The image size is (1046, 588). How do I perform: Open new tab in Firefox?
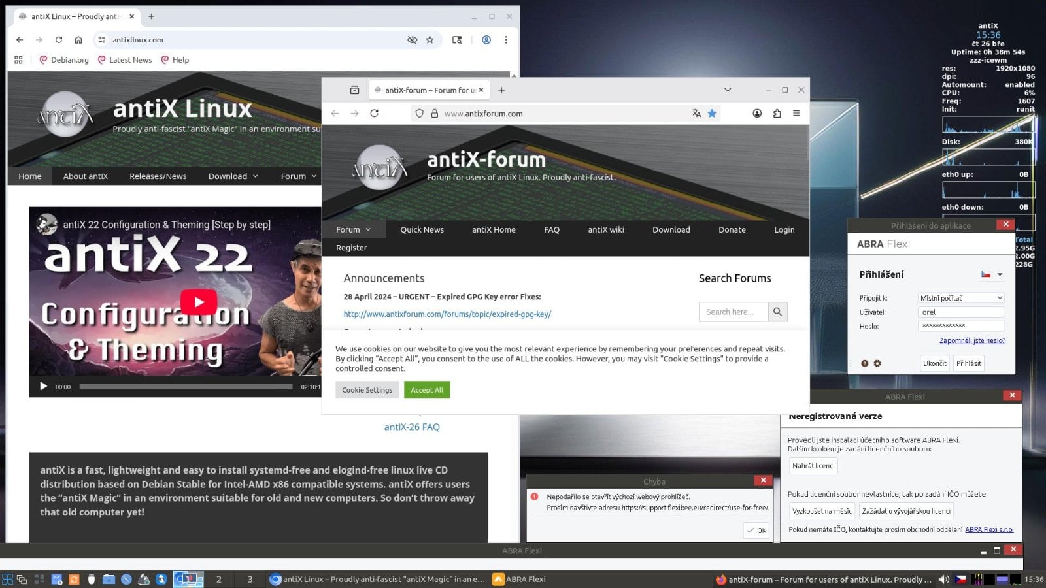[x=501, y=90]
